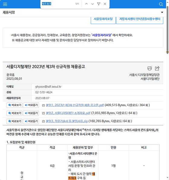Click the 직군 column header
This screenshot has width=169, height=180.
22,147
